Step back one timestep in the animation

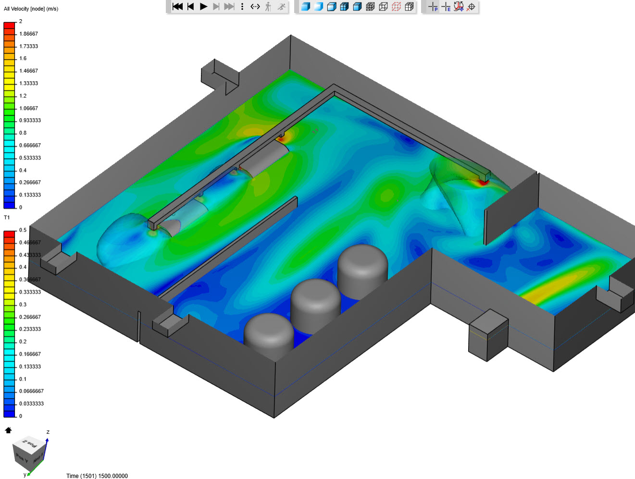190,7
